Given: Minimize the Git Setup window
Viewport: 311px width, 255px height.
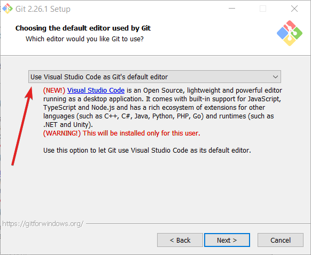Looking at the screenshot, I should click(232, 9).
